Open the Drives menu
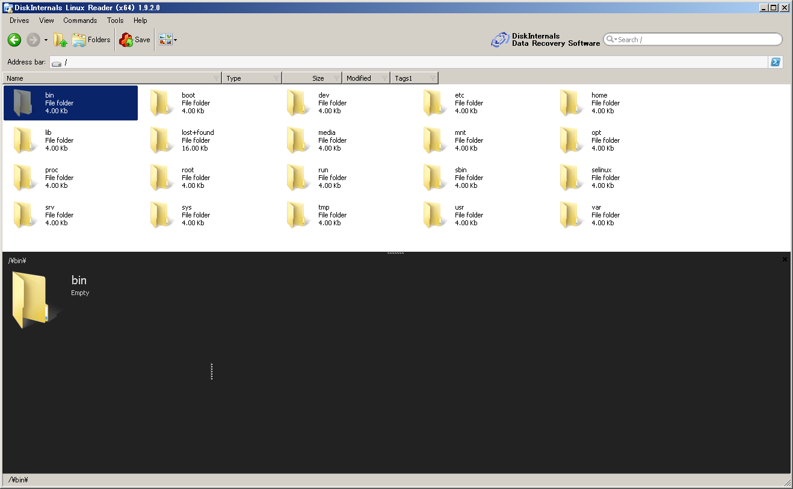The image size is (793, 489). point(19,20)
